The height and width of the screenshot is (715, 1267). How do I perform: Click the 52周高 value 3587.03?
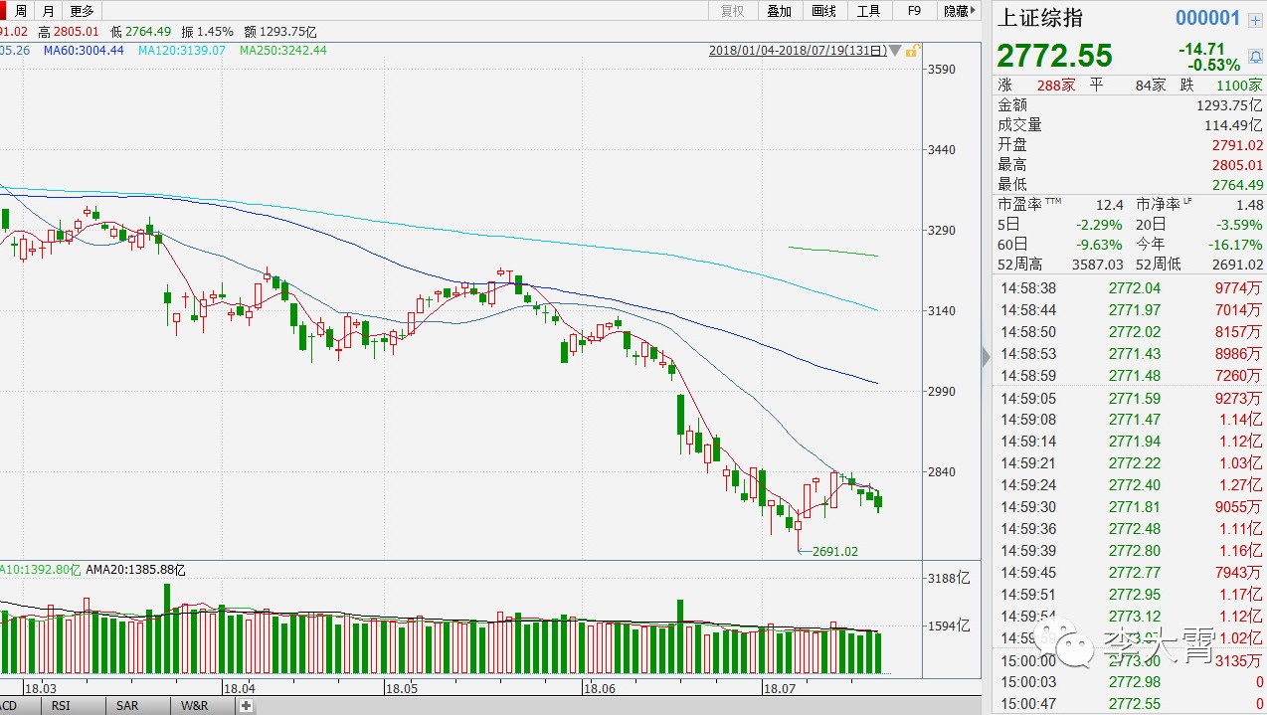[1096, 265]
